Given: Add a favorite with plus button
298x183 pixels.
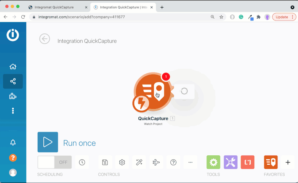Looking at the screenshot, I should point(288,162).
